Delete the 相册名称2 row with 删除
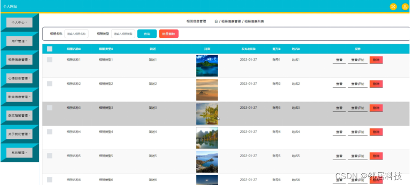Screen dimensions: 410x185 376,84
